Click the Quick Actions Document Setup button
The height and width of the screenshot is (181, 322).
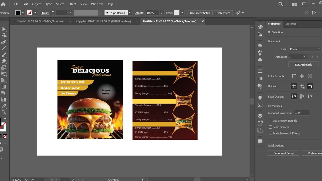click(284, 153)
